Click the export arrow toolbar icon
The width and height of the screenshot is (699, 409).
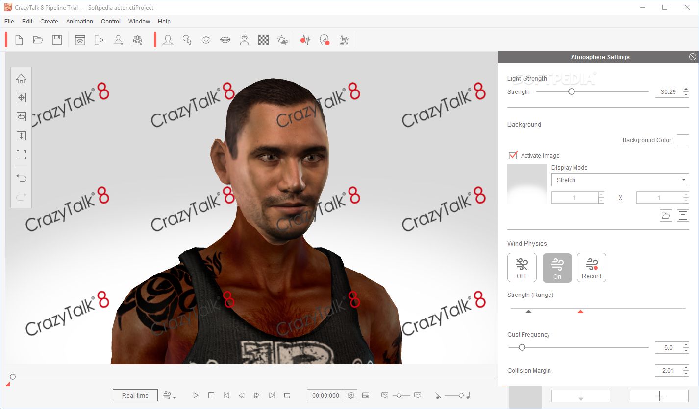(x=100, y=40)
